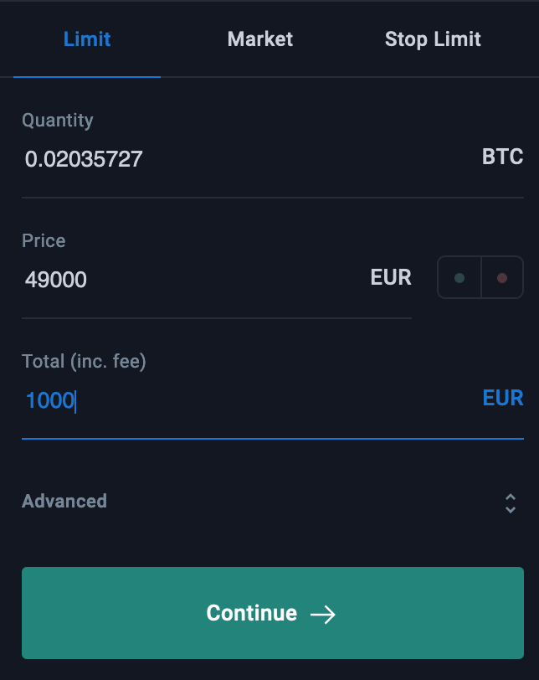Image resolution: width=539 pixels, height=680 pixels.
Task: Open the Stop Limit tab
Action: click(433, 39)
